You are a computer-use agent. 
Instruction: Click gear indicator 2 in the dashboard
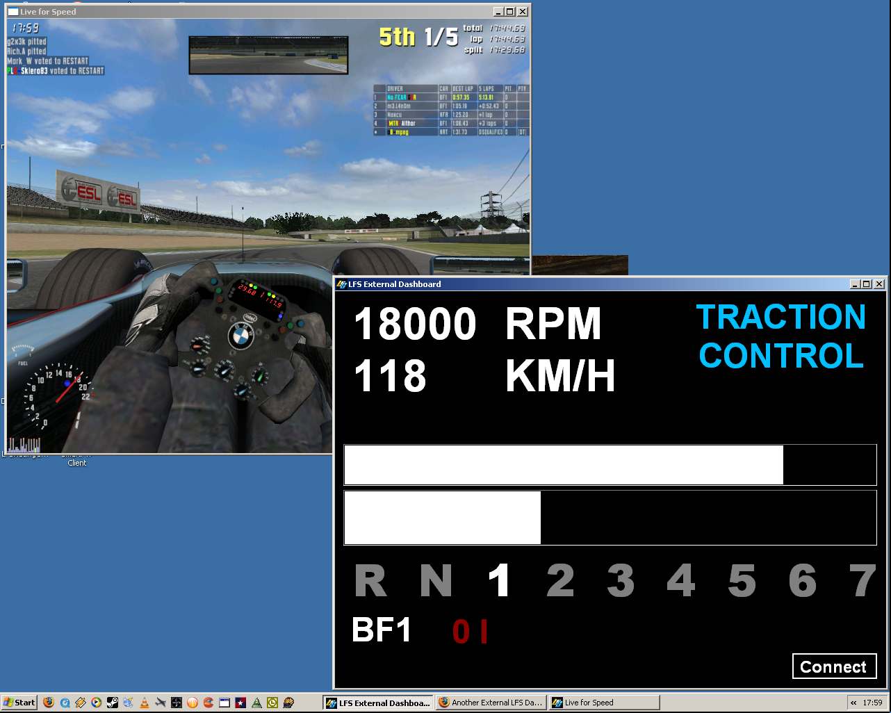point(560,581)
